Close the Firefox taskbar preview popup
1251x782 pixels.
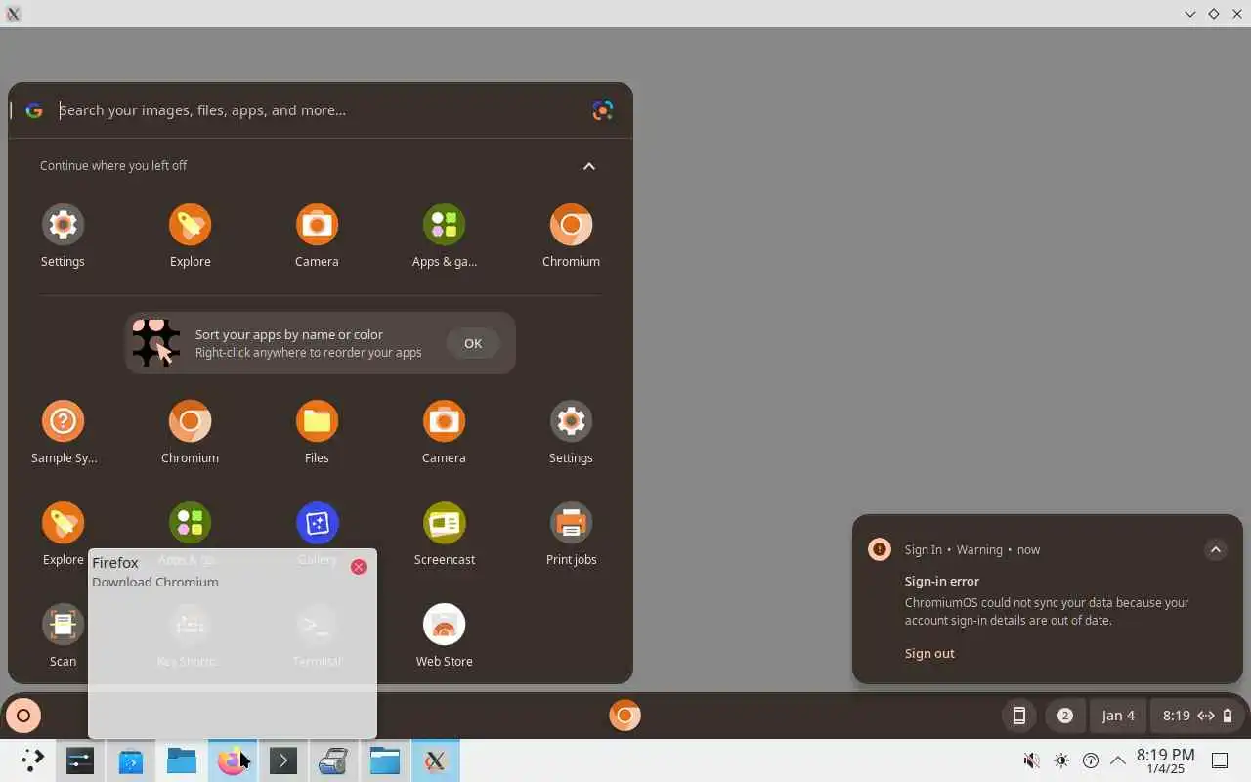click(x=359, y=567)
